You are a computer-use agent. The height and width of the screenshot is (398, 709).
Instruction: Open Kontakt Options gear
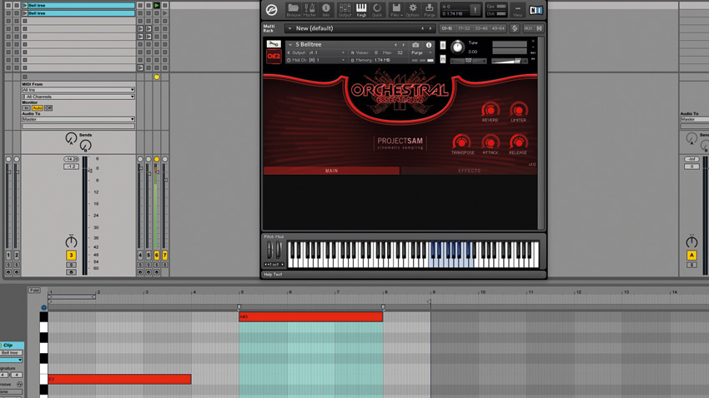click(x=412, y=10)
